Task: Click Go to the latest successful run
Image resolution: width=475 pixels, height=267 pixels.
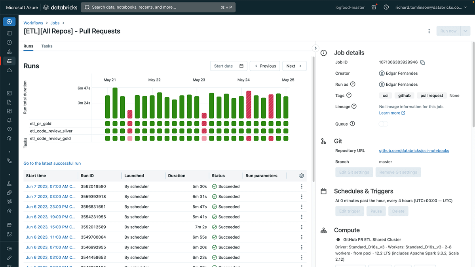Action: click(x=52, y=163)
